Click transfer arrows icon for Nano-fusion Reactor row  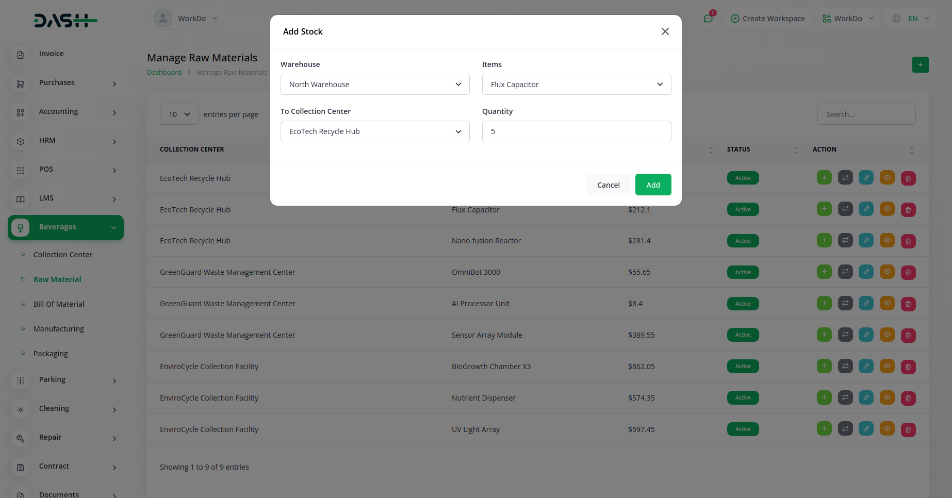[x=845, y=240]
